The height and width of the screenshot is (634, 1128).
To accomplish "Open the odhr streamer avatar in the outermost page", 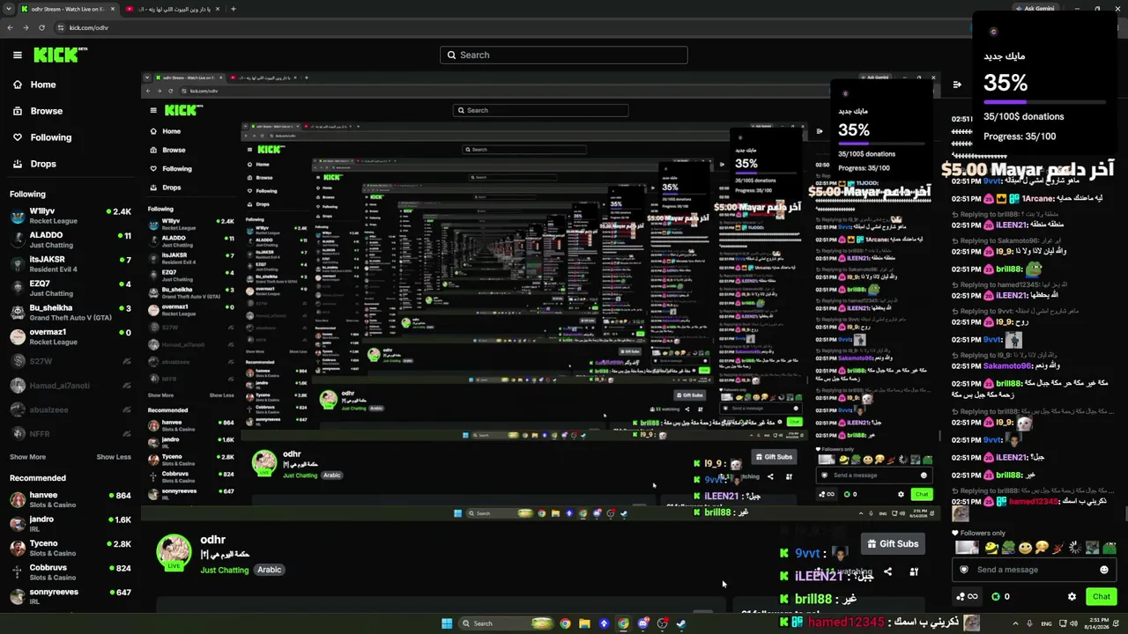I will coord(174,552).
